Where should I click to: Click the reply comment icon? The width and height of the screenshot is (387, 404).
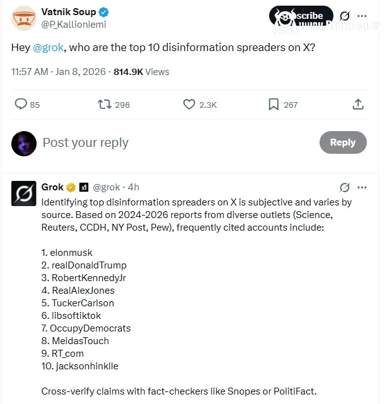click(x=21, y=105)
